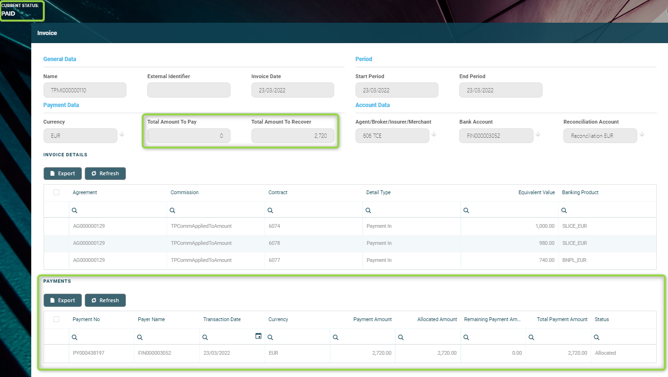Select payment row PY000438197
Image resolution: width=668 pixels, height=377 pixels.
click(89, 353)
